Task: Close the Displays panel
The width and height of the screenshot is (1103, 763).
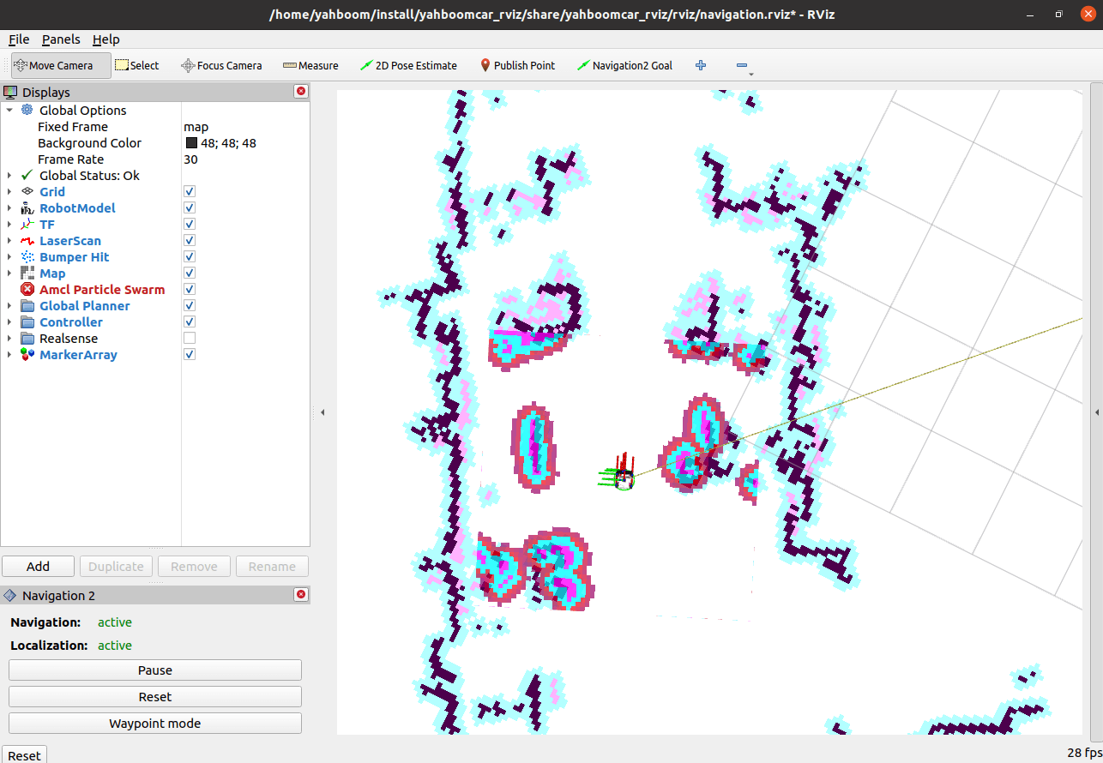Action: click(x=300, y=92)
